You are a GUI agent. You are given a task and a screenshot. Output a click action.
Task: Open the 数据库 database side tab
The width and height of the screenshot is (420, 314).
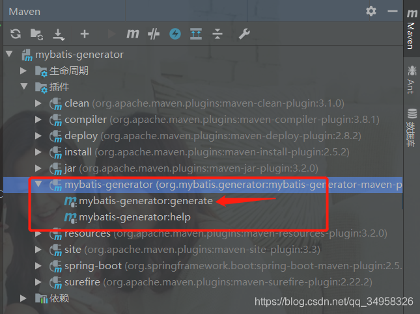412,127
